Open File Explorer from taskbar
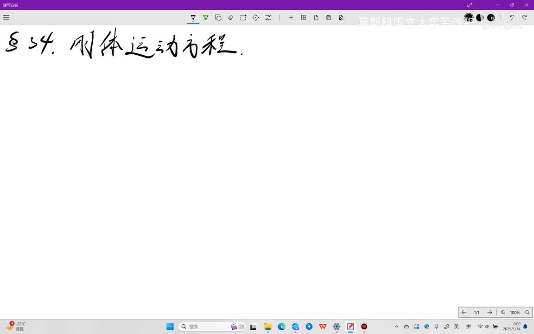Viewport: 534px width, 334px height. coord(267,327)
